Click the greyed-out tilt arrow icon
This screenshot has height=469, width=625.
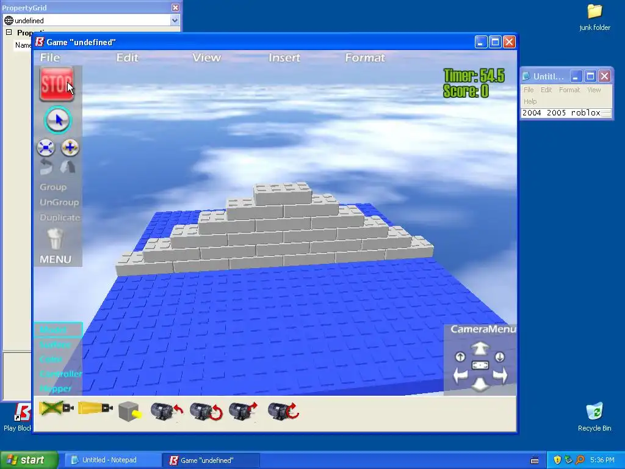68,167
